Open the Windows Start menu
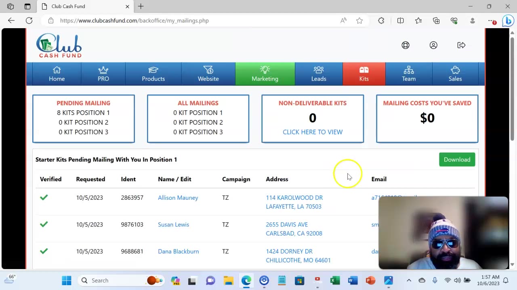The image size is (517, 290). [67, 280]
